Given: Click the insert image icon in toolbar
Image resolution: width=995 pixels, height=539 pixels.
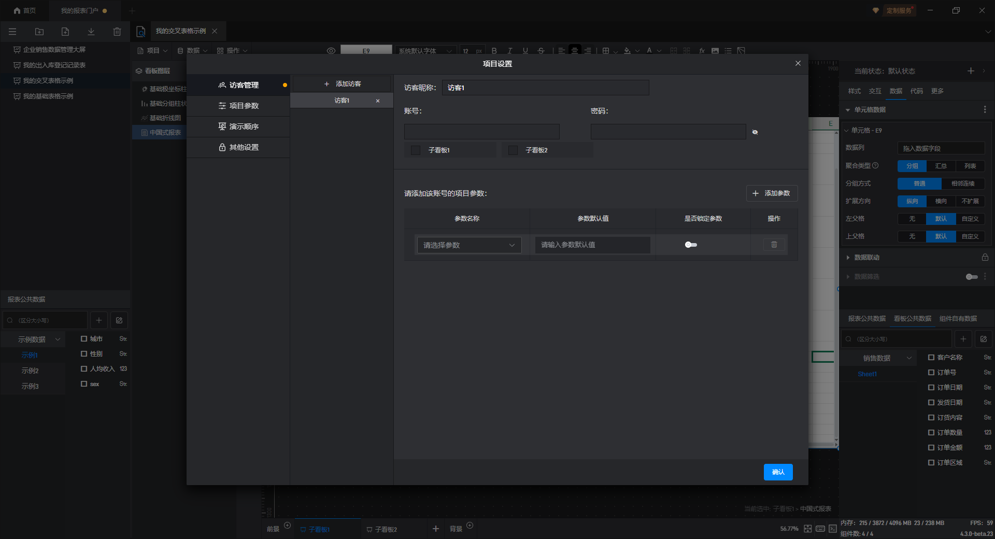Looking at the screenshot, I should pyautogui.click(x=715, y=51).
